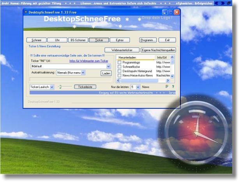Click the ticker bar's overlapping windows icon
Viewport: 240px width, 182px height.
point(228,3)
